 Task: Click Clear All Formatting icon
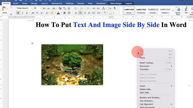(60, 8)
